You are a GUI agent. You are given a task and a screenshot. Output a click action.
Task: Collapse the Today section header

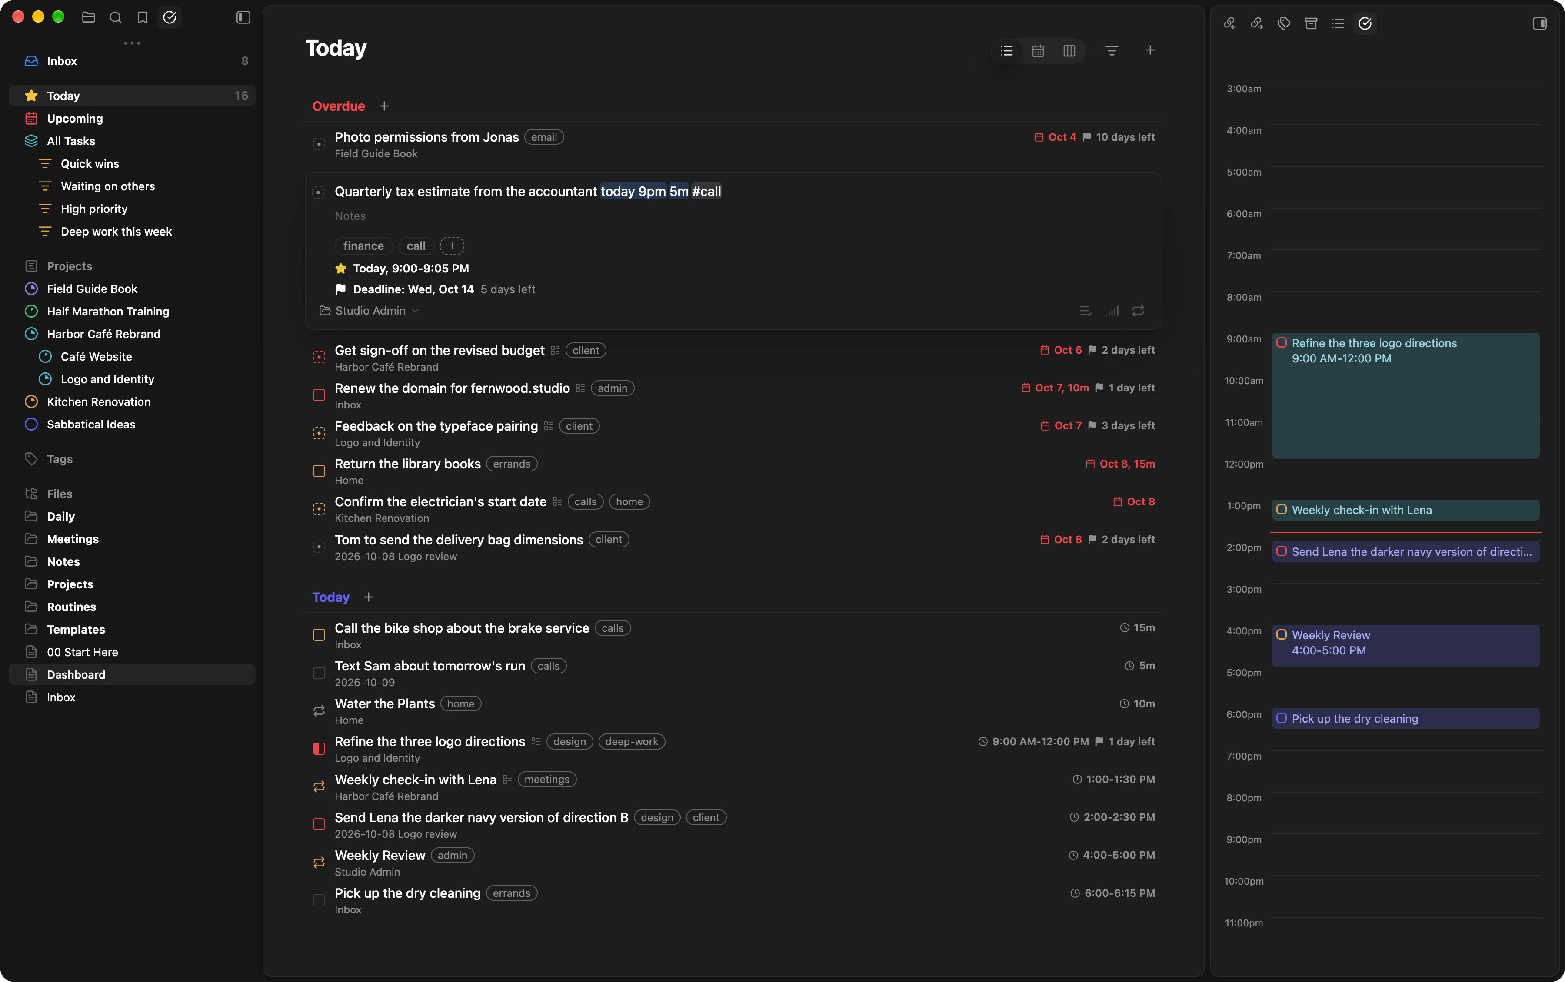[331, 597]
